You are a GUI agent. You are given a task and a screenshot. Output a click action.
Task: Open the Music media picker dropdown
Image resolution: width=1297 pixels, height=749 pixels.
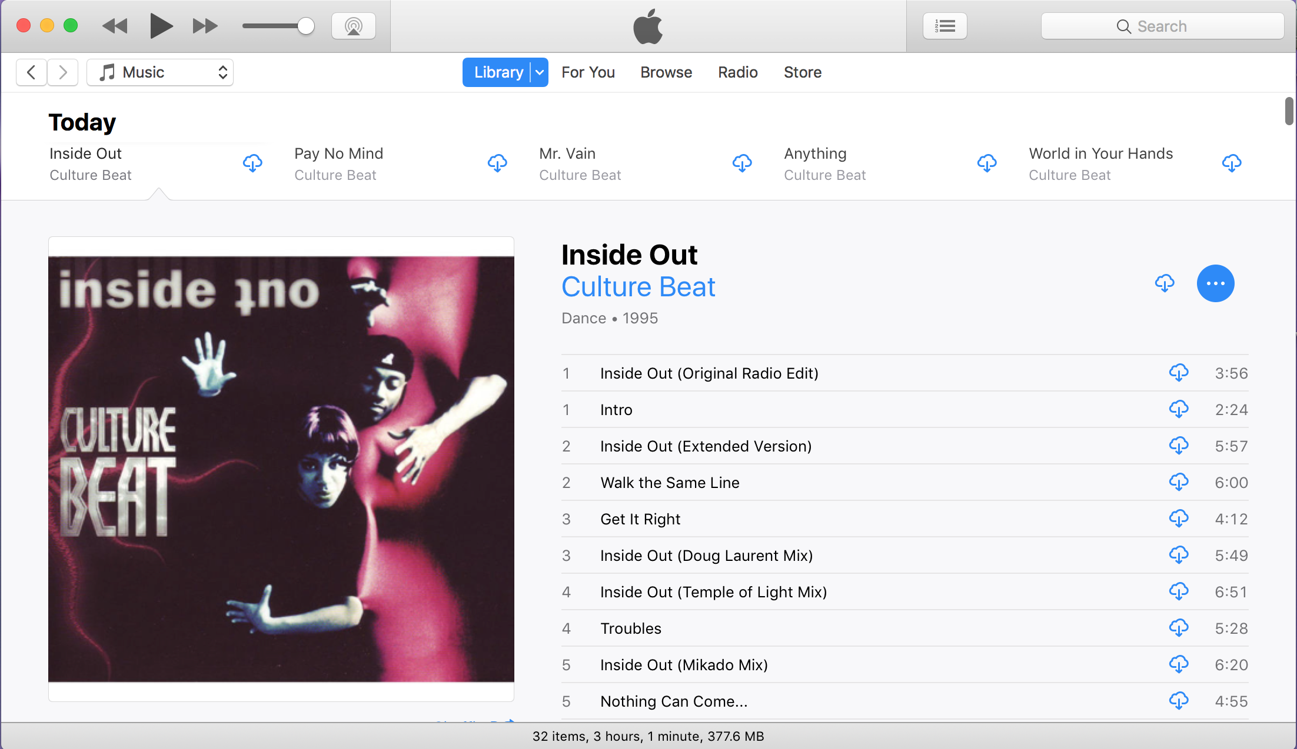point(160,72)
